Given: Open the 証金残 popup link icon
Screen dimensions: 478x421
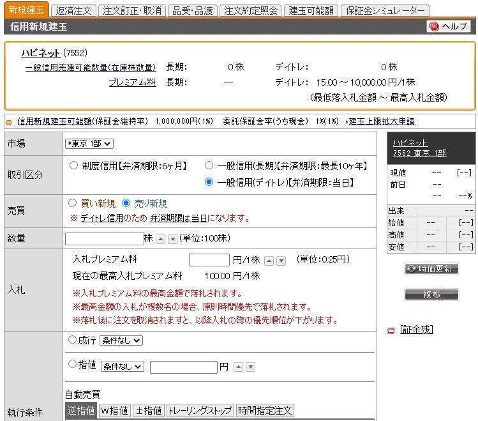Looking at the screenshot, I should 391,330.
